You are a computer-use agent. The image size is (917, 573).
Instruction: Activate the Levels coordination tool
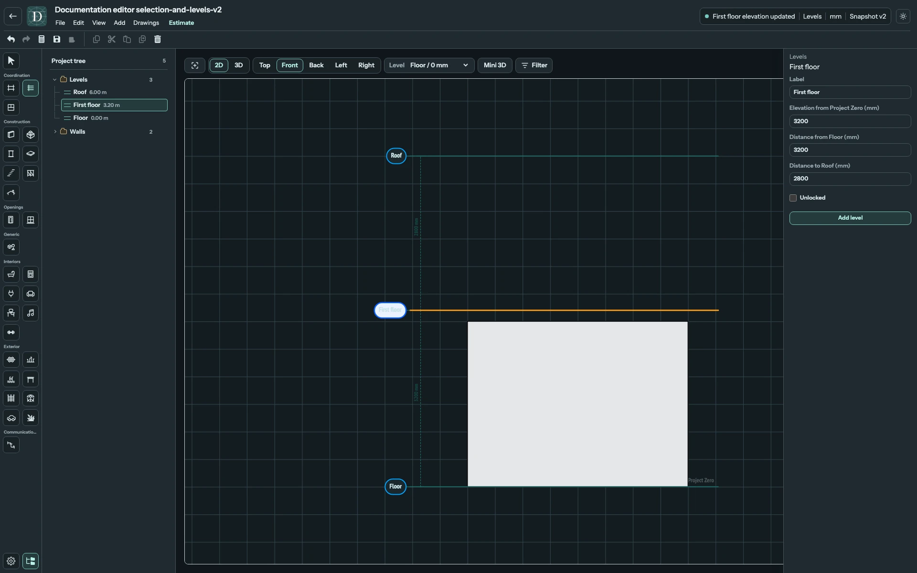31,88
